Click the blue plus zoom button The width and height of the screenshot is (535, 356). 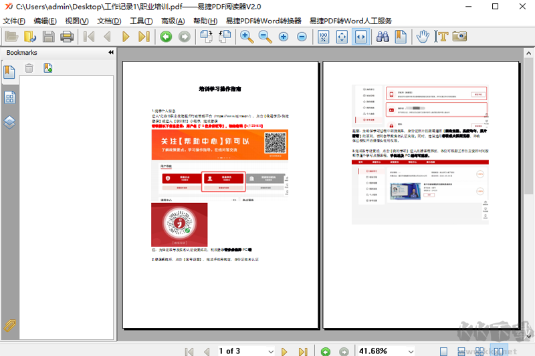click(283, 37)
